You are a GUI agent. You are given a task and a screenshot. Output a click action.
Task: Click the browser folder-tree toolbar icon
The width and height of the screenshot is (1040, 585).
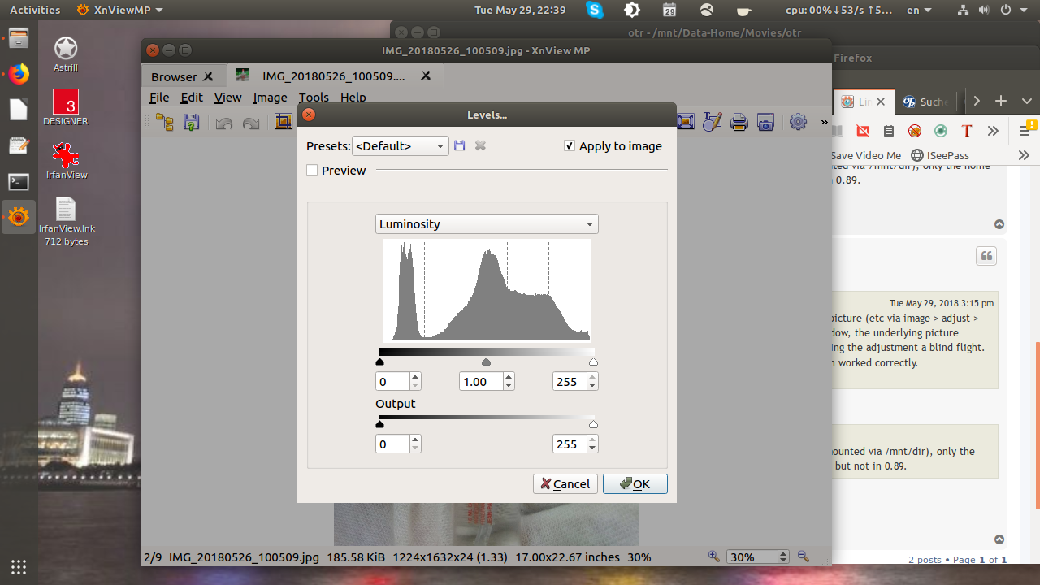[165, 123]
